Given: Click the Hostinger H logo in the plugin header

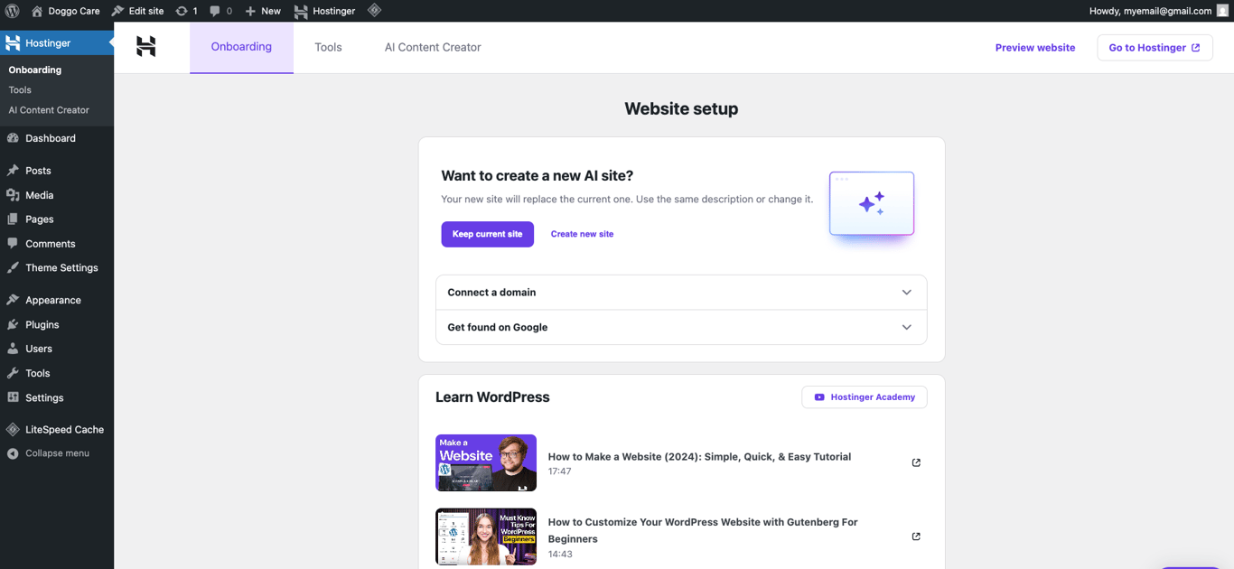Looking at the screenshot, I should tap(145, 47).
